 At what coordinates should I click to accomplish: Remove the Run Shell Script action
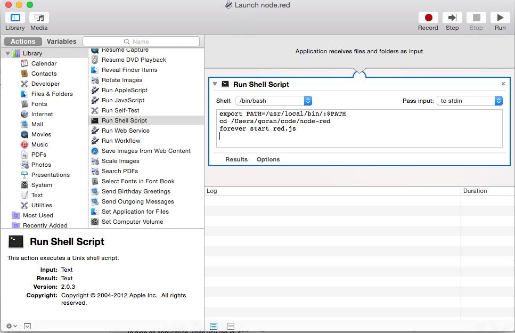click(x=503, y=84)
